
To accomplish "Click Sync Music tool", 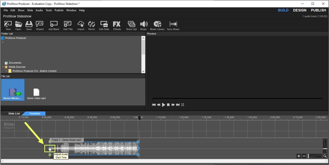I will pos(173,26).
